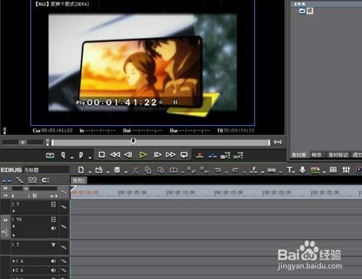362x279 pixels.
Task: Select the 序列1 sequence tab
Action: click(79, 181)
